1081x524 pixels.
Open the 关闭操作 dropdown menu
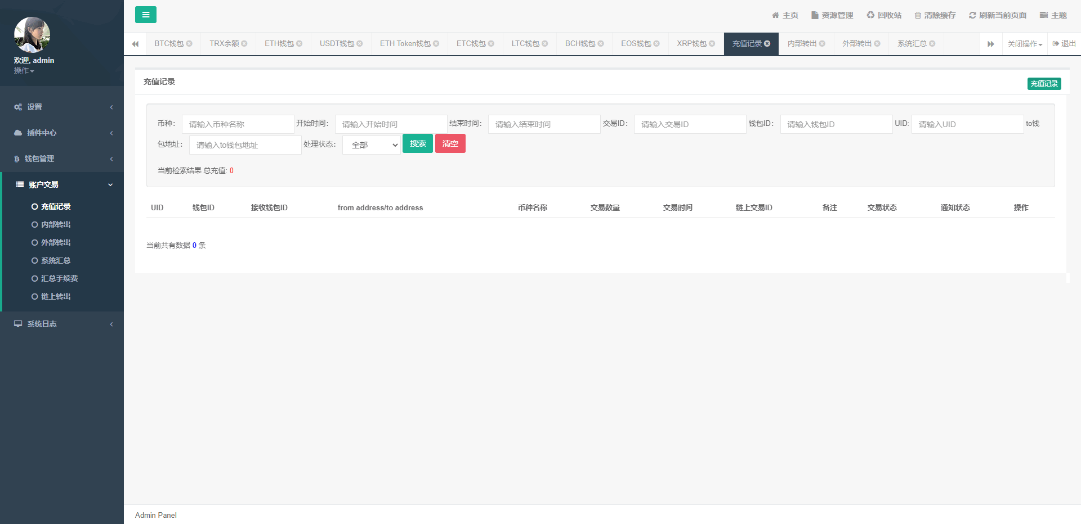tap(1024, 44)
